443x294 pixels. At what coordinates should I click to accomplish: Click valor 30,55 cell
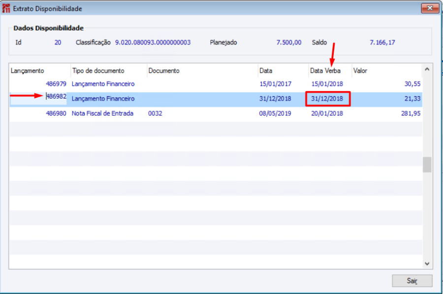[412, 84]
